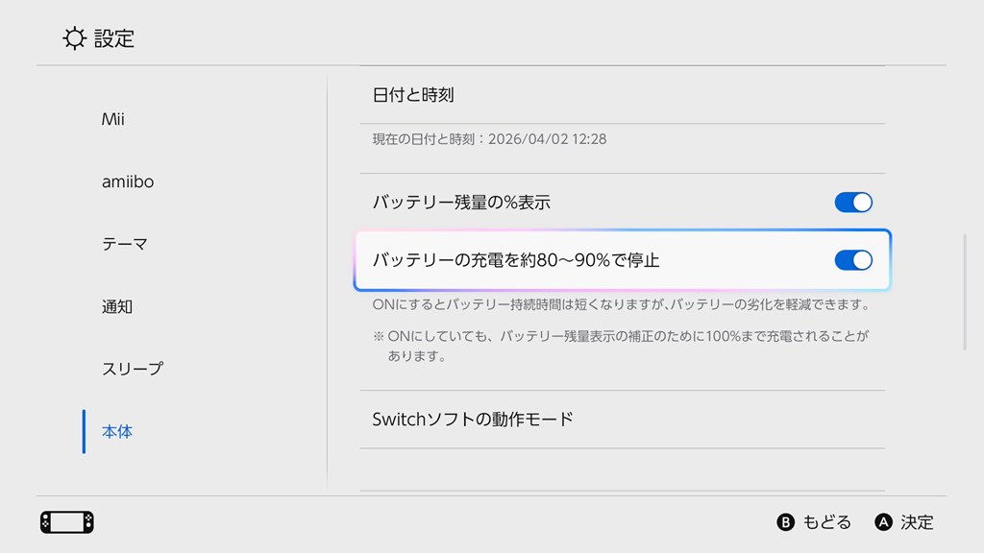Click 決定 to confirm
This screenshot has height=553, width=984.
click(905, 522)
